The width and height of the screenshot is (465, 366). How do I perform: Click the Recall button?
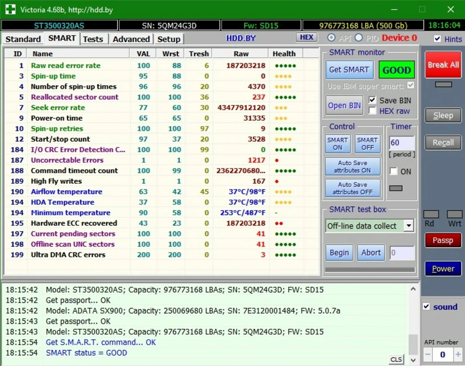[x=443, y=143]
